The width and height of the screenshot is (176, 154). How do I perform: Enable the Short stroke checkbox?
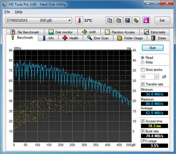click(x=143, y=70)
